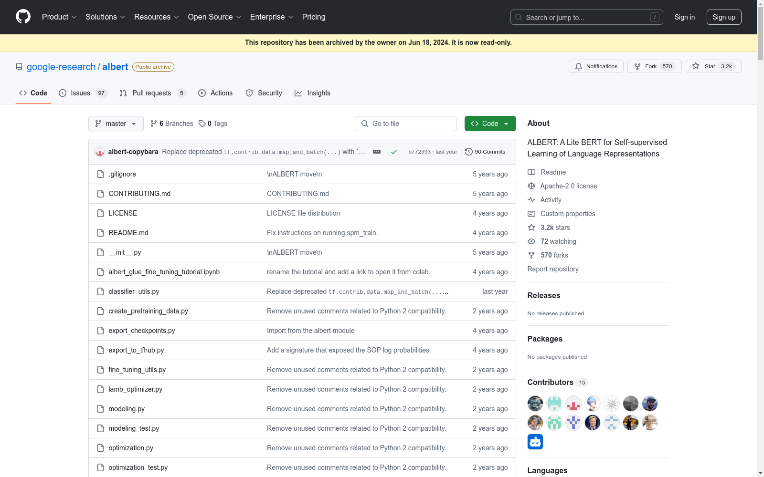
Task: Fork the repository
Action: click(x=655, y=66)
